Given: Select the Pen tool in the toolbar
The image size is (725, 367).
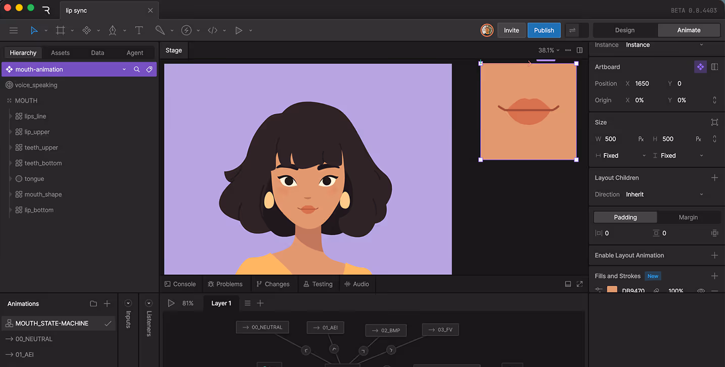Looking at the screenshot, I should pos(113,30).
